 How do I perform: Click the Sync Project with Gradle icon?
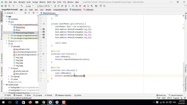84,6
